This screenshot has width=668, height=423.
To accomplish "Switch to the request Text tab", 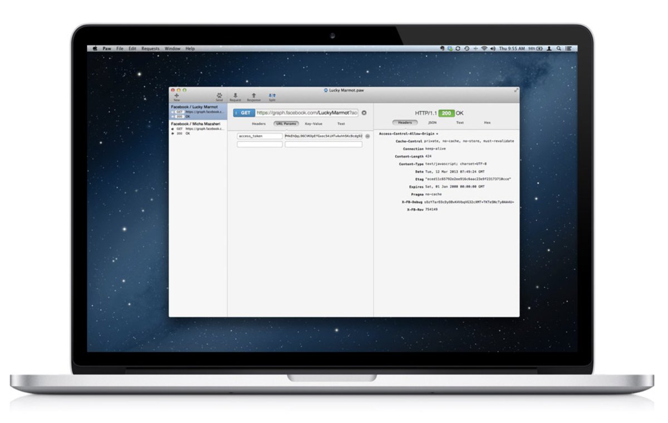I will (x=341, y=124).
